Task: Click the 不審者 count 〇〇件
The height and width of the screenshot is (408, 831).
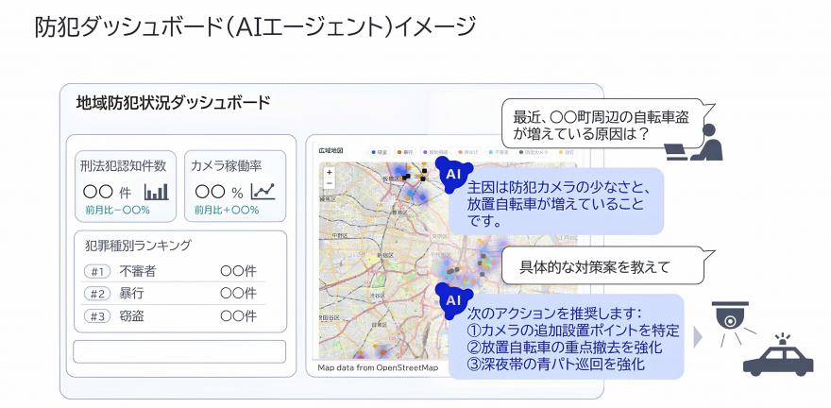Action: pos(239,271)
